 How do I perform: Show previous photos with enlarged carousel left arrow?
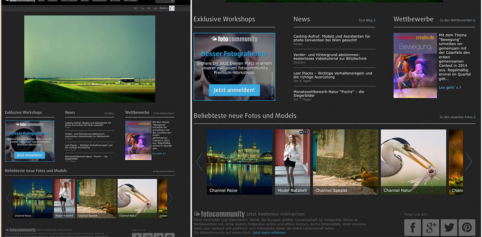200,162
